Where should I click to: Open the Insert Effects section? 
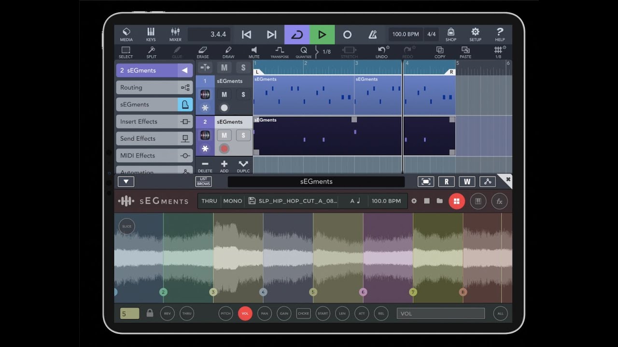click(x=154, y=121)
